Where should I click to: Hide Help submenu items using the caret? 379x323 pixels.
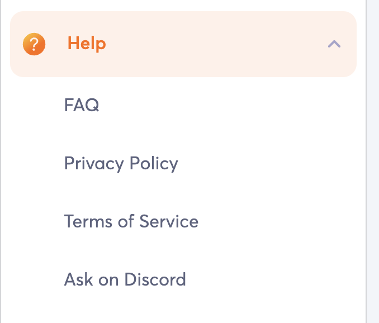click(x=334, y=44)
